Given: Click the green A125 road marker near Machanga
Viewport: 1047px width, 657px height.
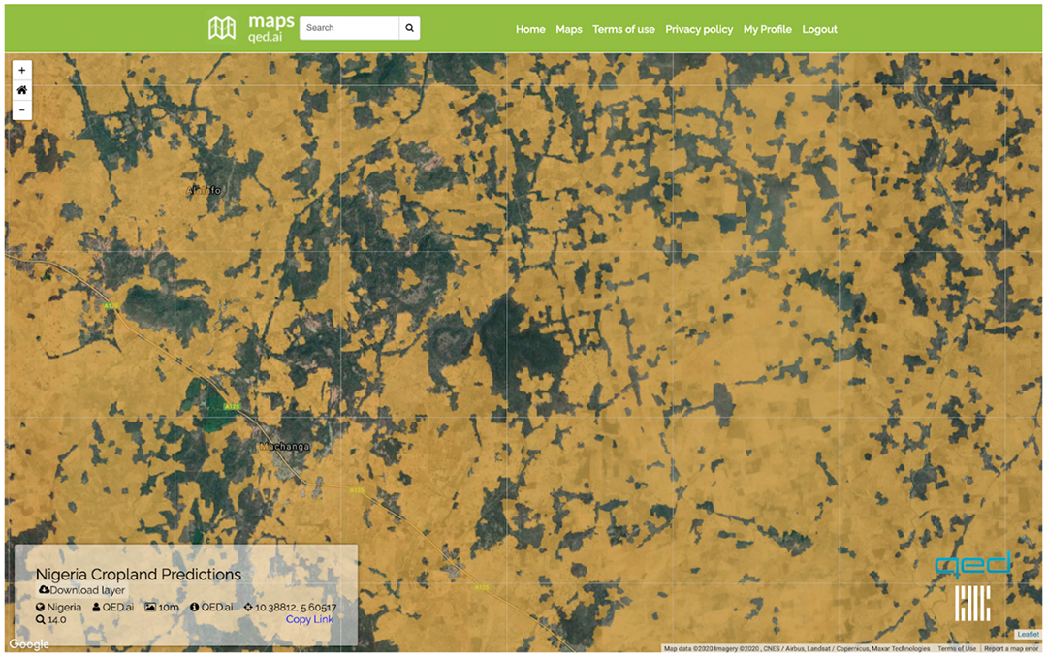Looking at the screenshot, I should (232, 407).
